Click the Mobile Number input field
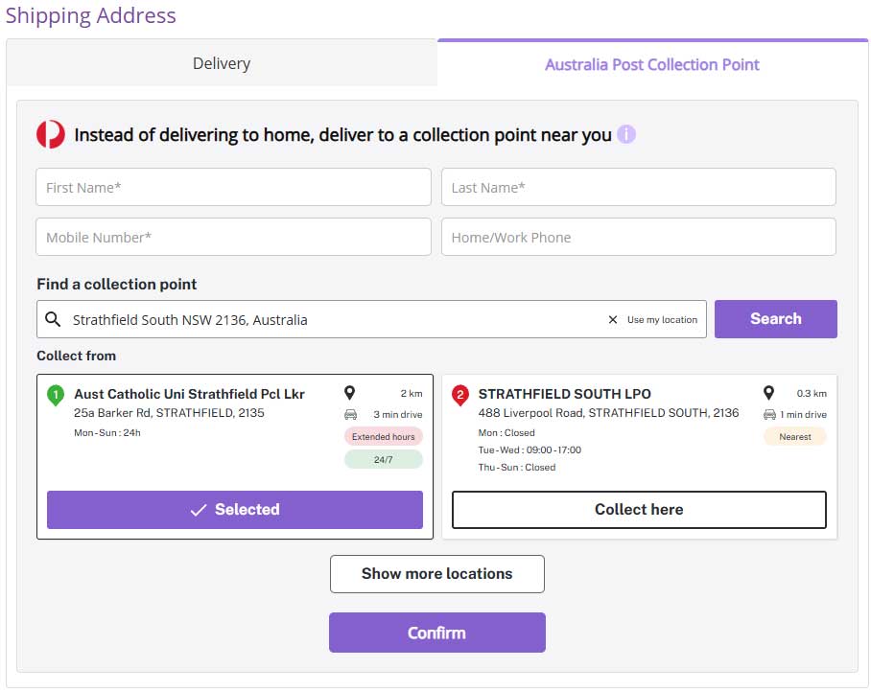The image size is (871, 691). pos(233,237)
